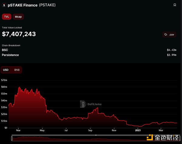Click the $7,407,243 total value
Screen dimensions: 182x144
[x=19, y=34]
